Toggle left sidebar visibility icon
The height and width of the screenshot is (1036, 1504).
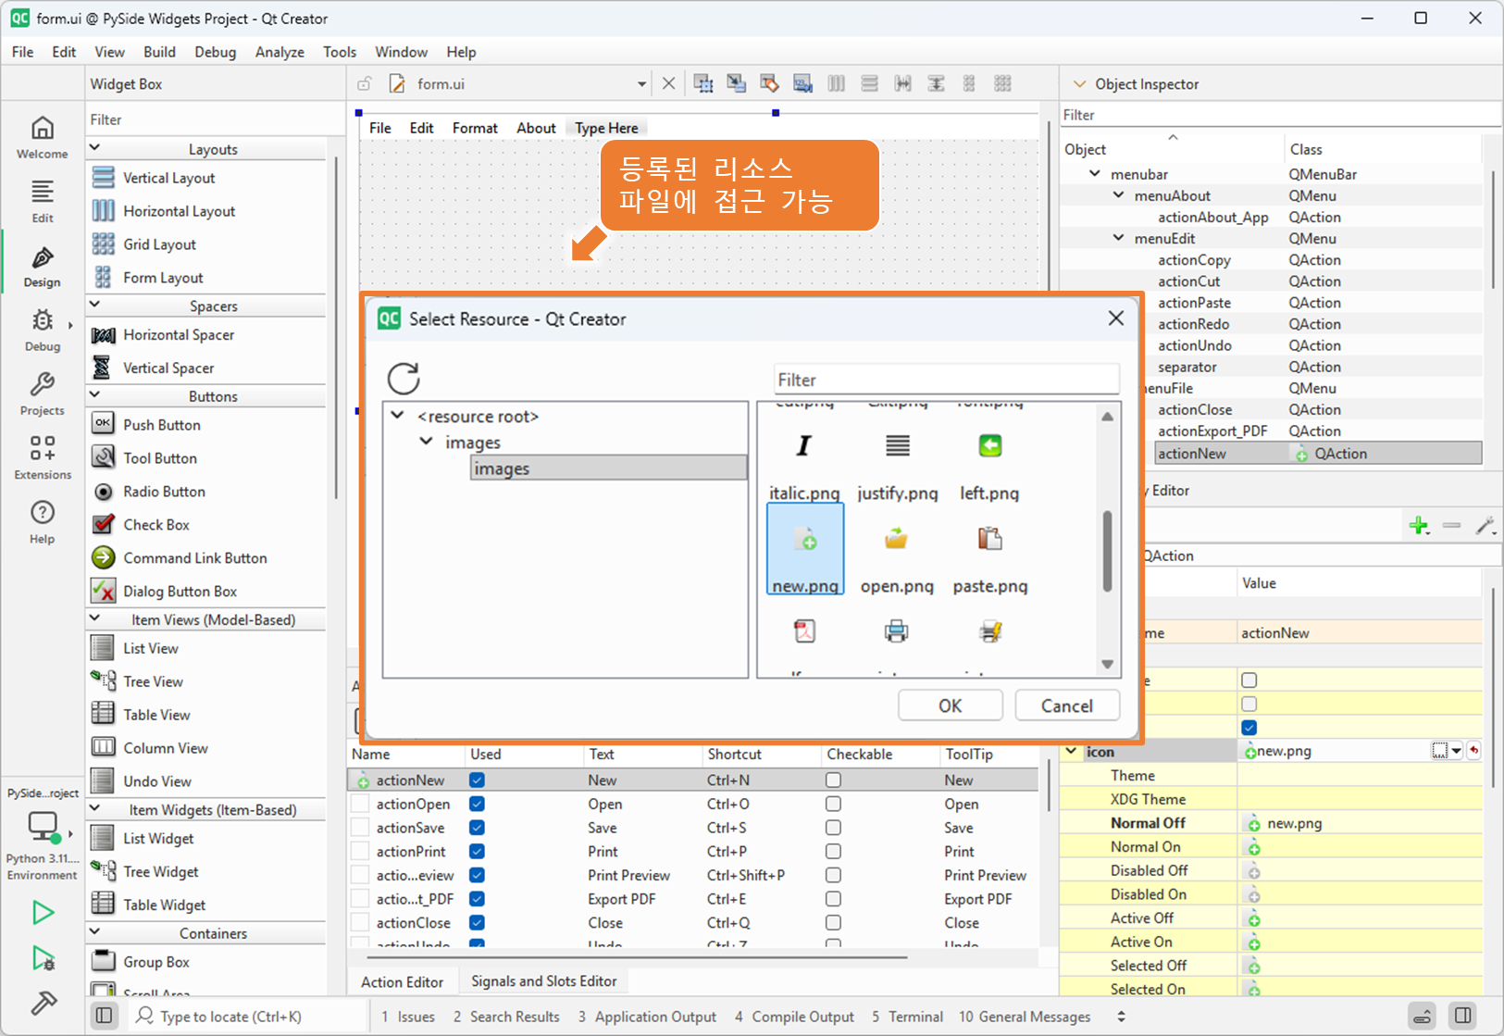pyautogui.click(x=105, y=1016)
